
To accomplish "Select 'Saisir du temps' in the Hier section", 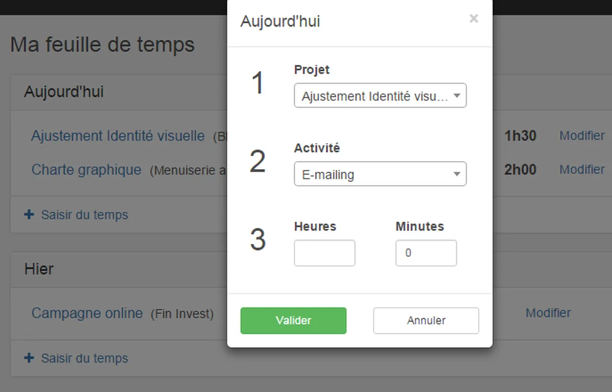I will point(85,359).
